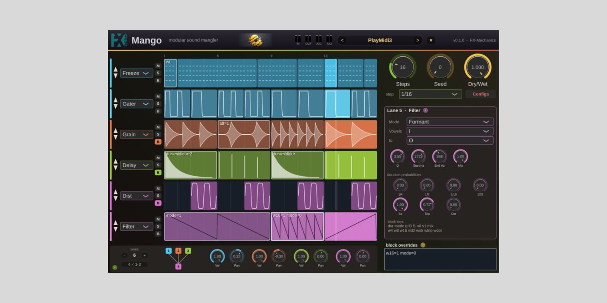
Task: Click the PlayMidi3 preset name
Action: click(380, 40)
